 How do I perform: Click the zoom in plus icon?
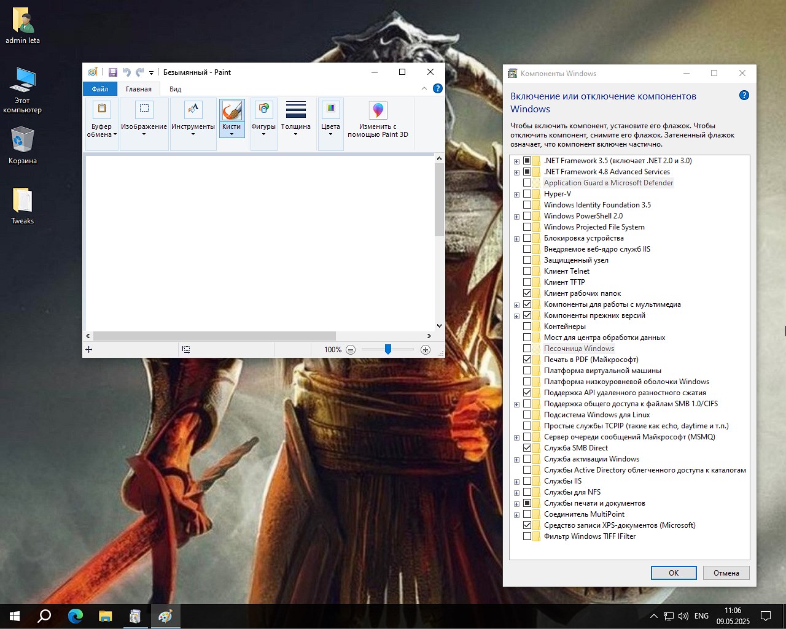[x=426, y=350]
